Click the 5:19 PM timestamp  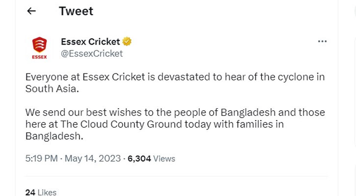41,158
